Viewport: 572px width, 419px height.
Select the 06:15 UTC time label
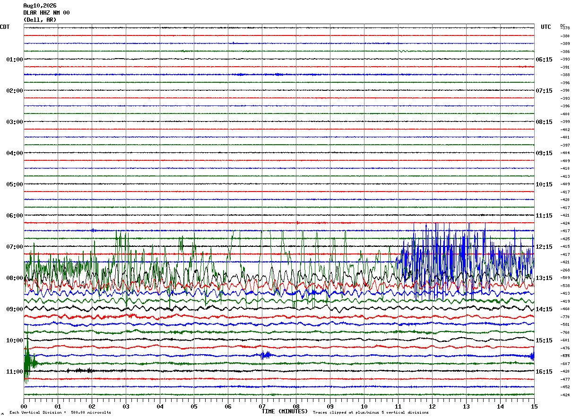click(544, 60)
